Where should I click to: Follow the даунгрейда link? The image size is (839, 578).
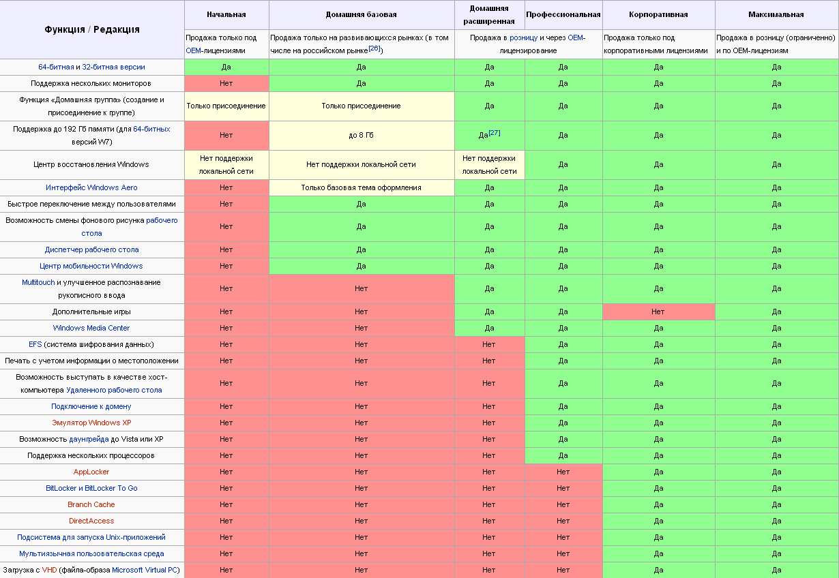tap(89, 439)
